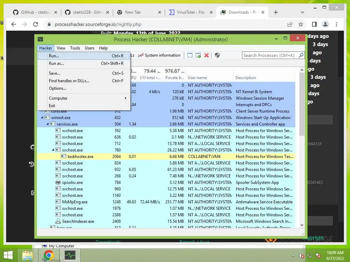Switch to cteklo228 GitHub tab

point(86,12)
